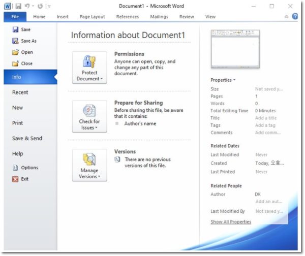The height and width of the screenshot is (256, 305).
Task: Click the Undo icon in Quick Access Toolbar
Action: [x=27, y=6]
